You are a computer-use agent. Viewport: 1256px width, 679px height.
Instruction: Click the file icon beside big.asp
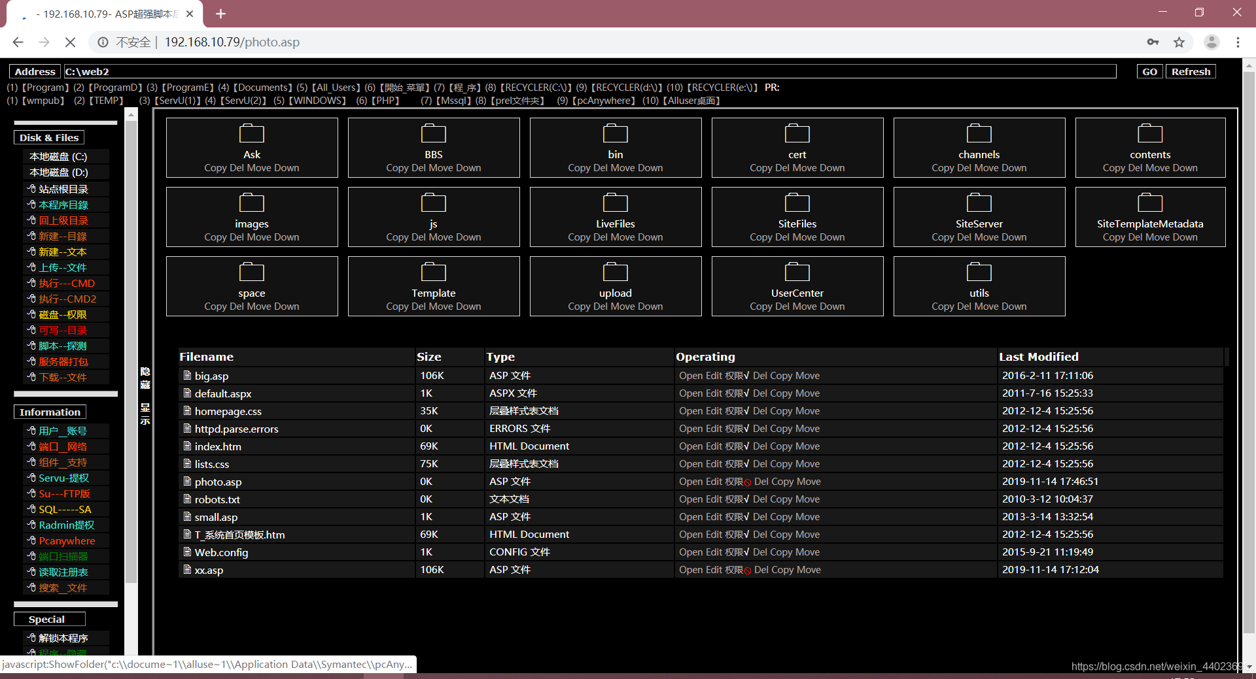click(187, 376)
